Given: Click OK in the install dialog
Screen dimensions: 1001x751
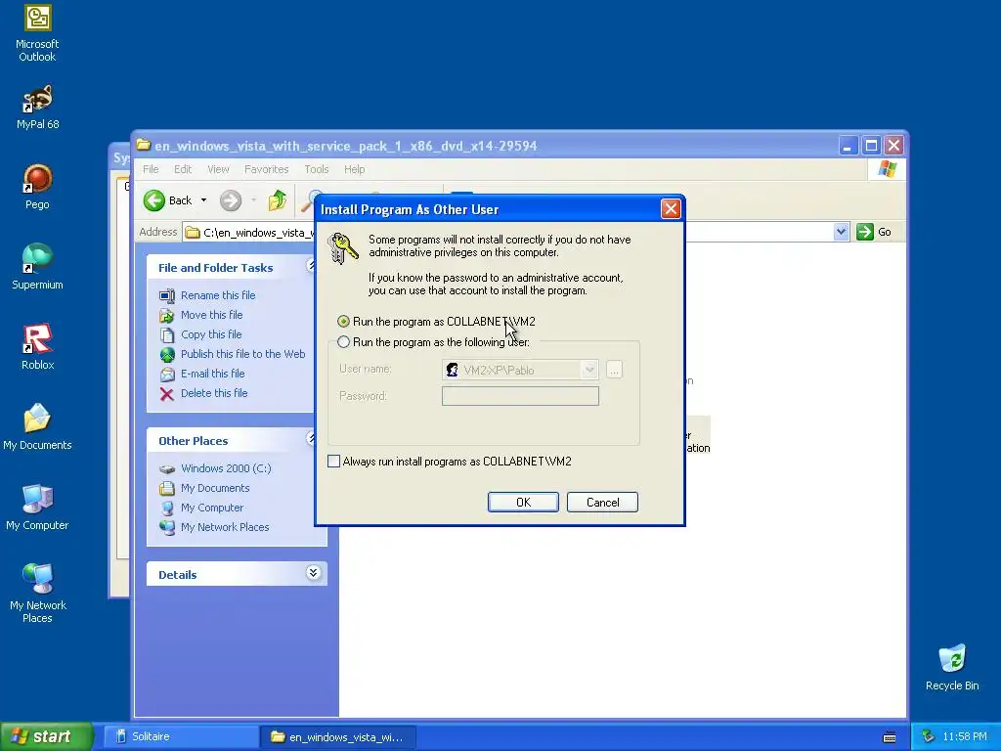Looking at the screenshot, I should click(x=523, y=502).
